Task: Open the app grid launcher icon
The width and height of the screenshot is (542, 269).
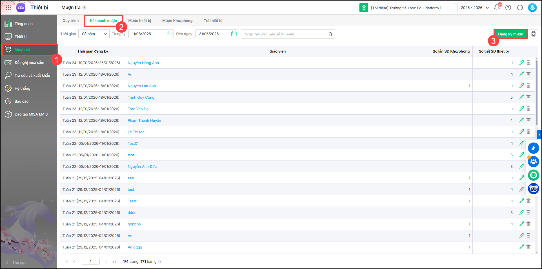Action: [x=8, y=8]
